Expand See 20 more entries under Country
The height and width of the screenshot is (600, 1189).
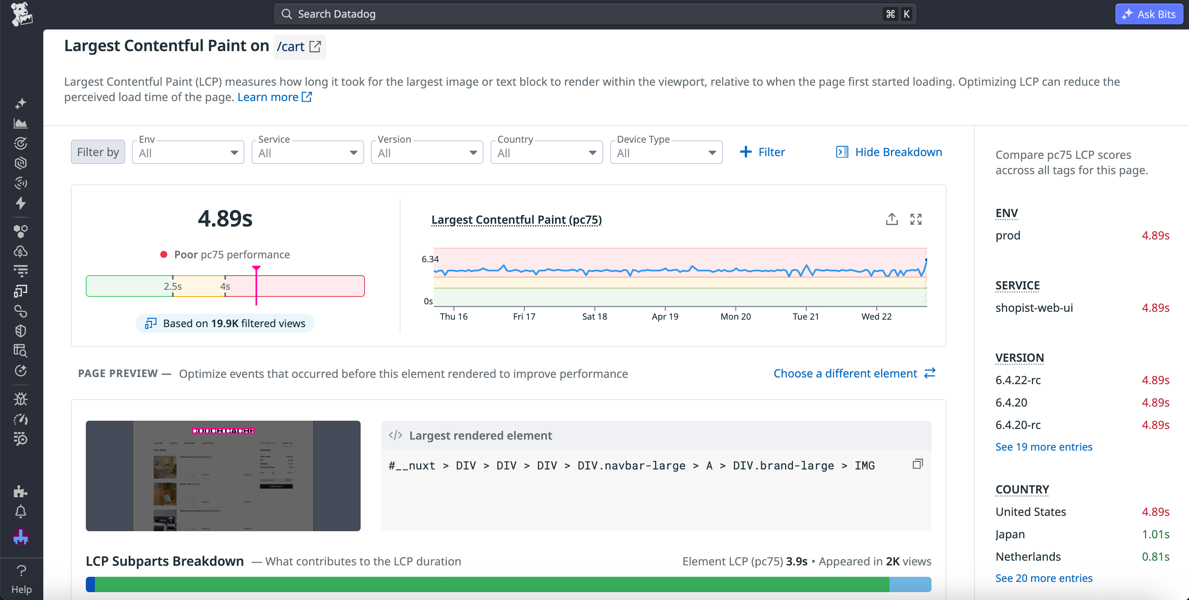tap(1044, 578)
